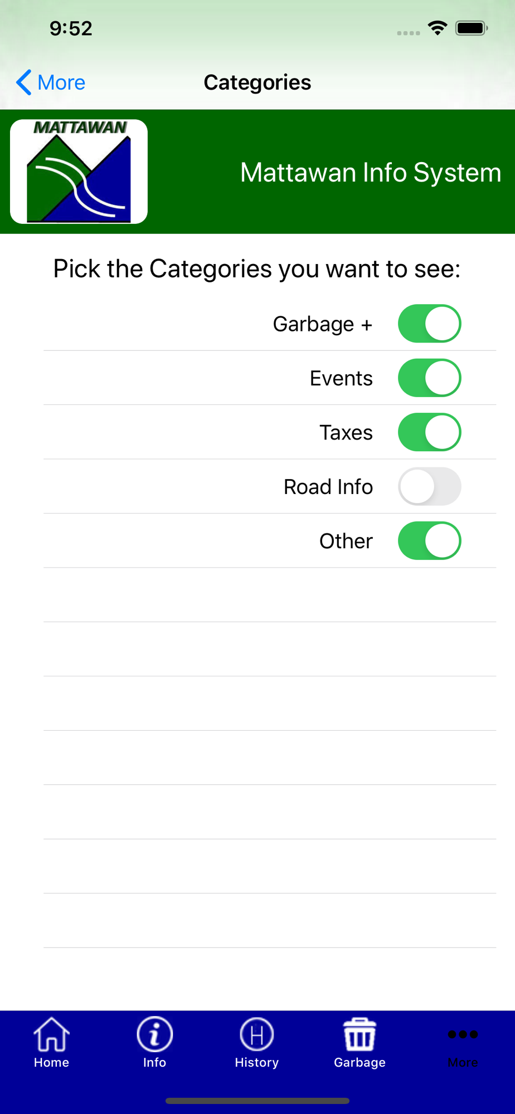Select the Garbage tab label

[x=359, y=1063]
